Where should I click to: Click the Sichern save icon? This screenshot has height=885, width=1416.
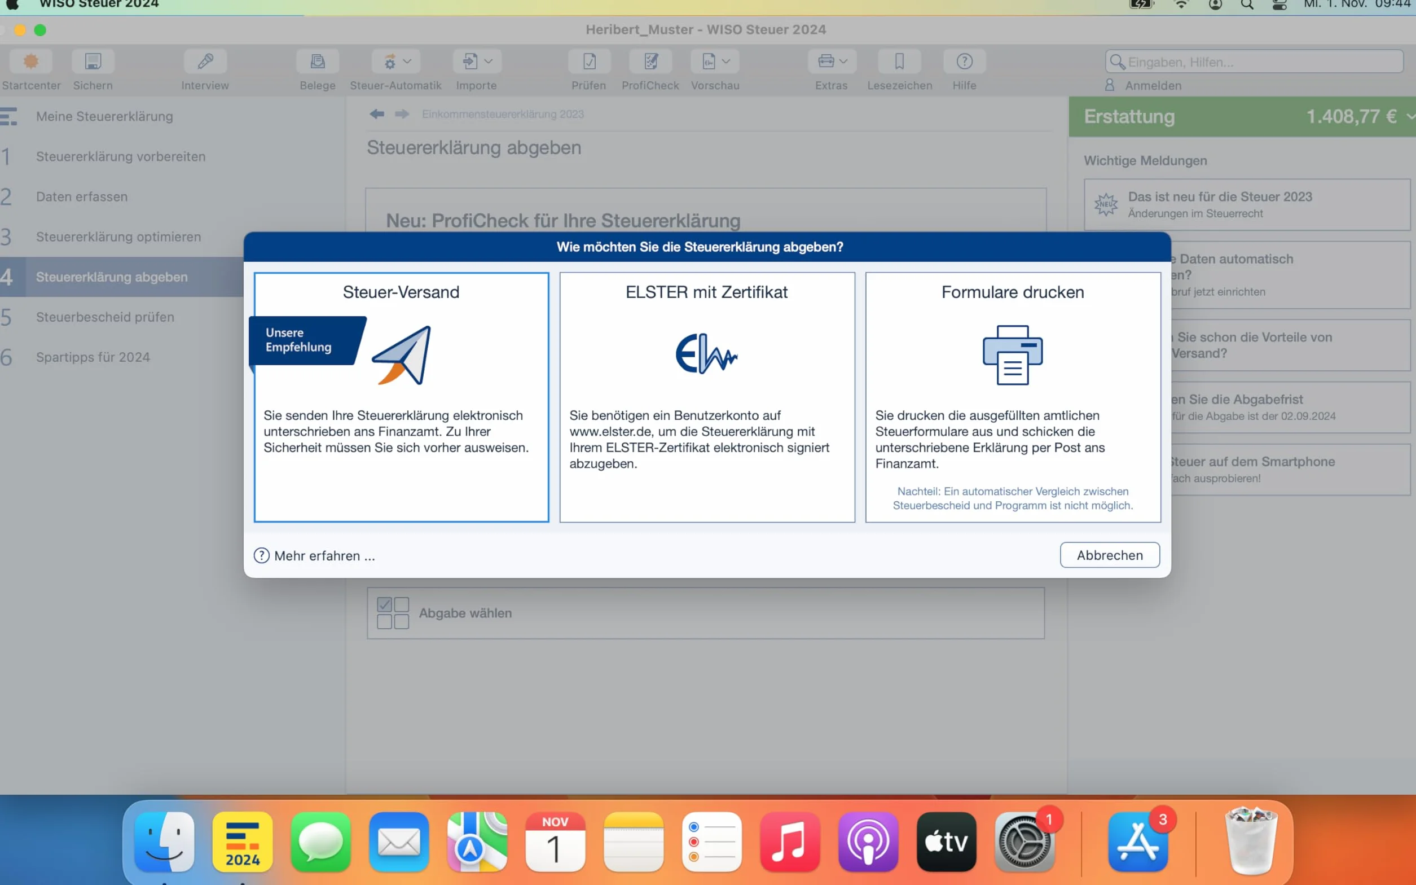pyautogui.click(x=93, y=62)
